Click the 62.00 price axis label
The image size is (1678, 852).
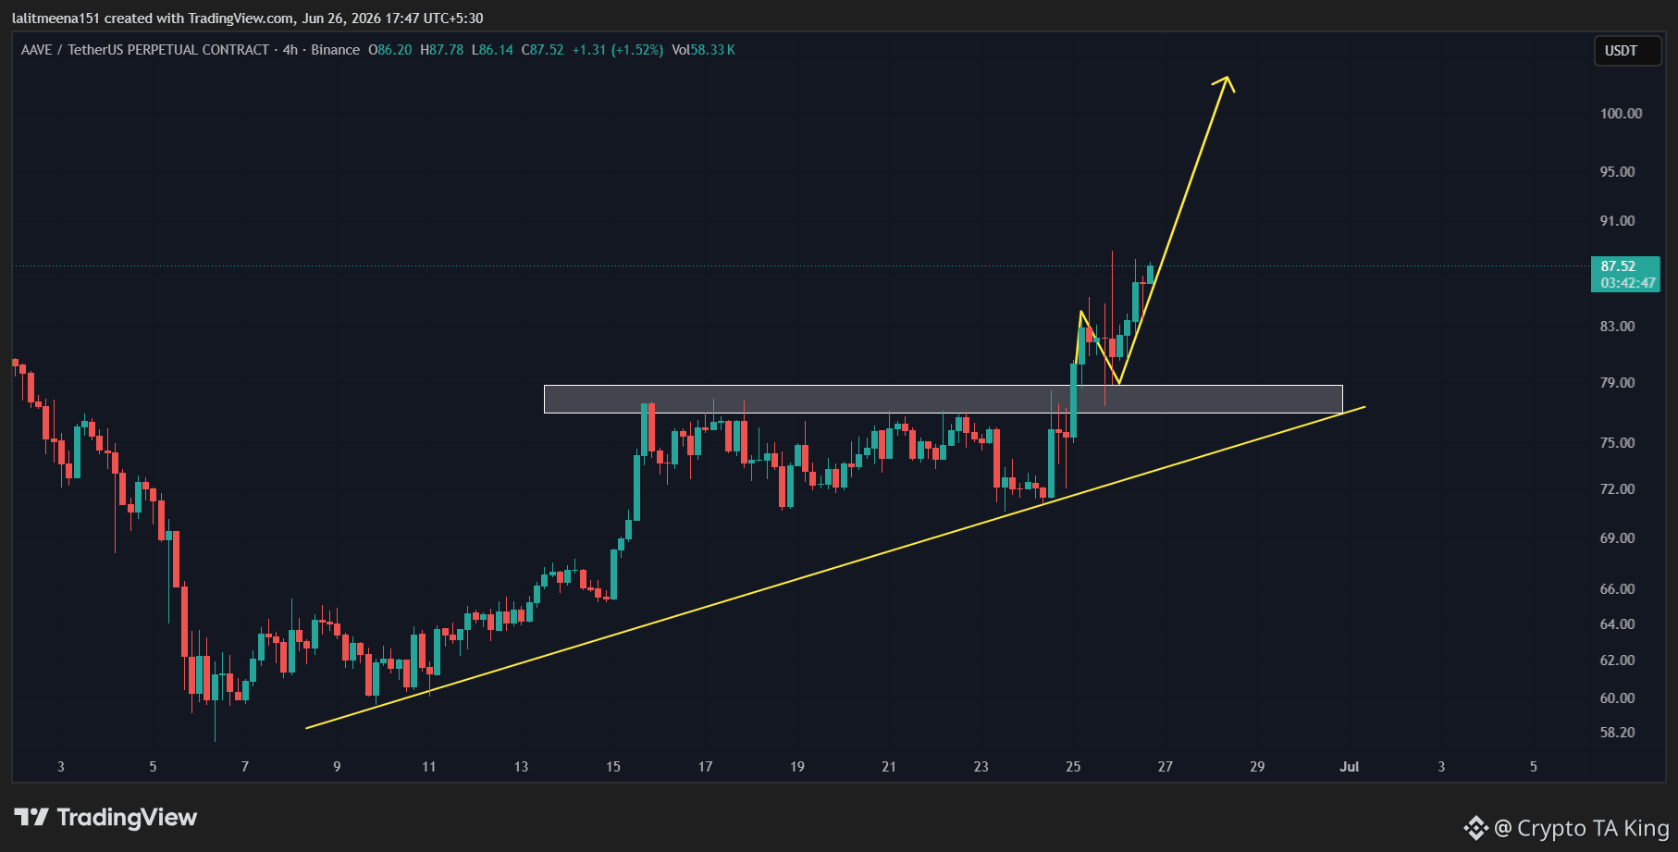[x=1618, y=661]
